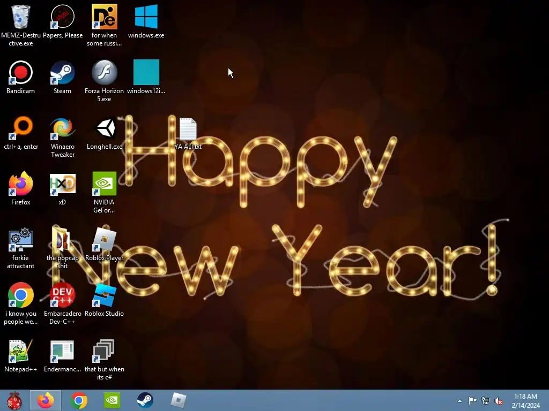Viewport: 549px width, 411px height.
Task: Select the Firefox desktop shortcut
Action: pyautogui.click(x=21, y=184)
